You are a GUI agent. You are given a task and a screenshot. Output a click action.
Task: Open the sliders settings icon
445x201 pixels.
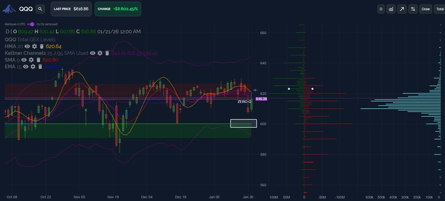pyautogui.click(x=413, y=9)
